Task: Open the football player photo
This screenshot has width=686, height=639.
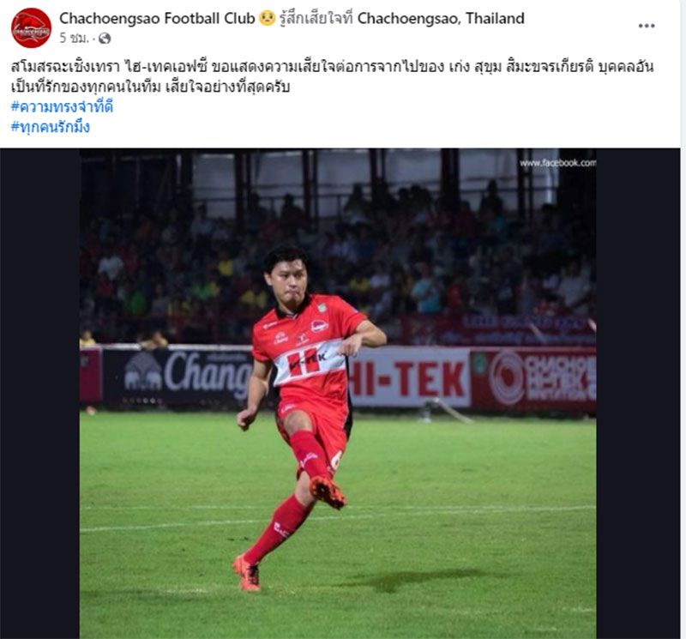Action: (x=338, y=394)
